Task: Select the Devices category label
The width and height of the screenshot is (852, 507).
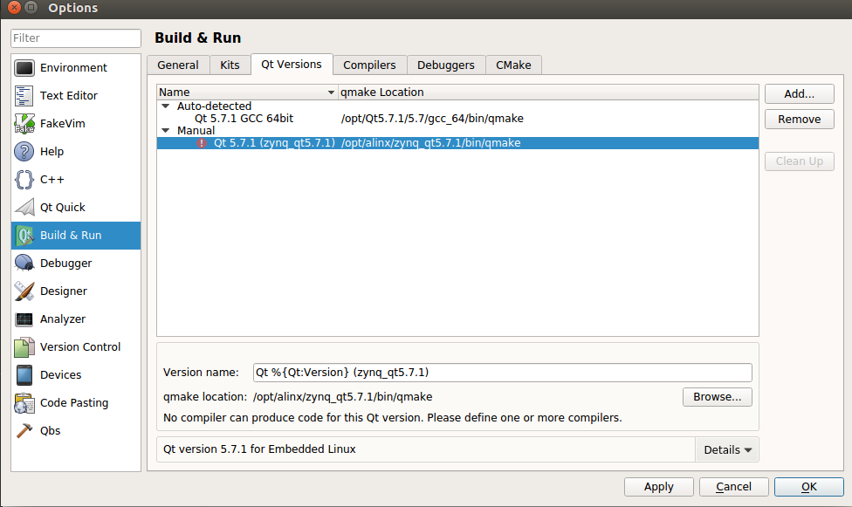Action: pyautogui.click(x=60, y=375)
